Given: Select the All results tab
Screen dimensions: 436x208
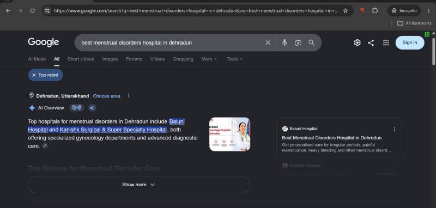Looking at the screenshot, I should point(57,59).
